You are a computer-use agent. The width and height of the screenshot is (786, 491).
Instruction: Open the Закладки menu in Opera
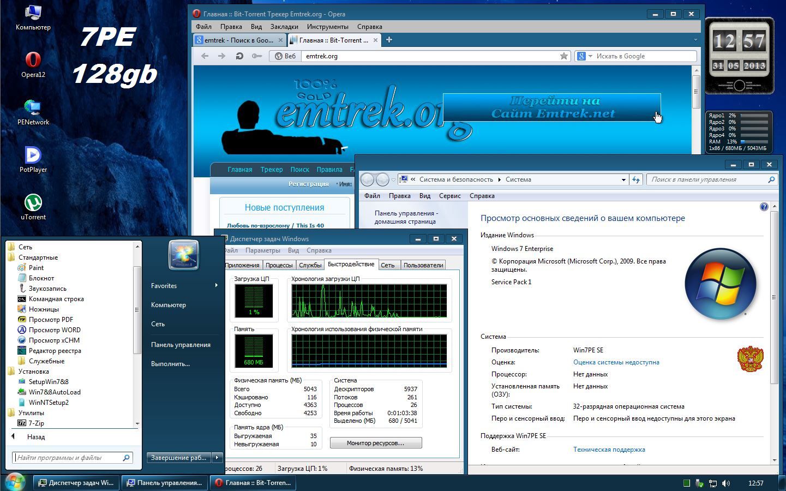point(284,26)
